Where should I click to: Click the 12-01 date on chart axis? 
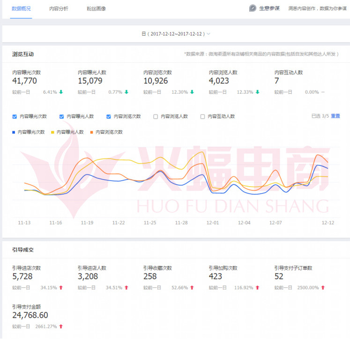(213, 223)
